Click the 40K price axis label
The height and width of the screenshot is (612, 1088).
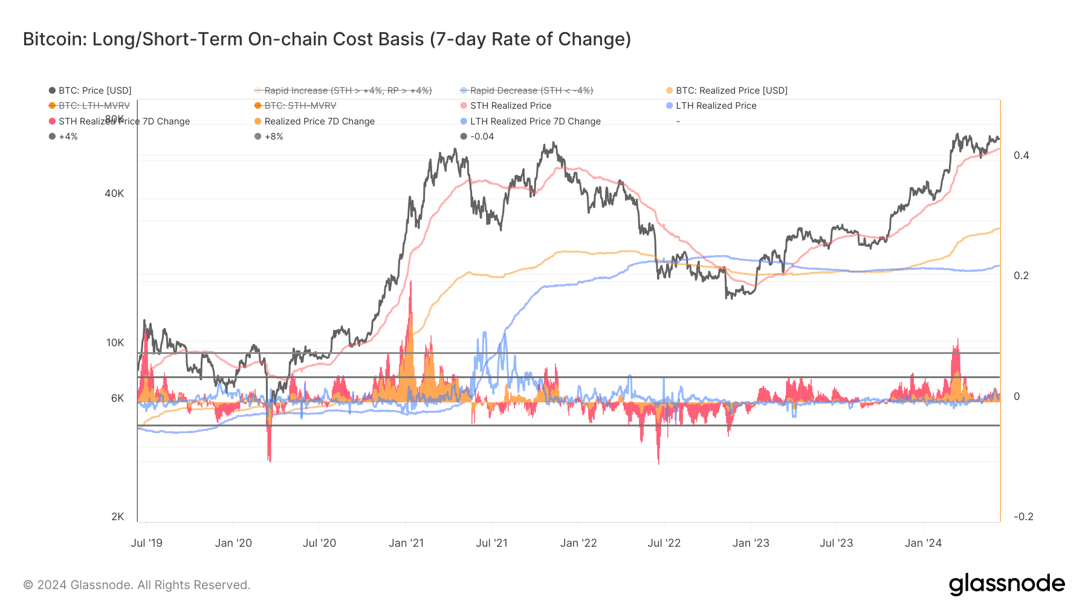click(114, 193)
